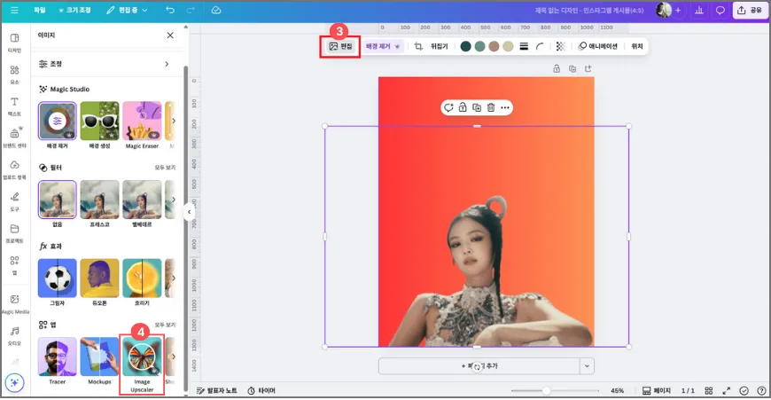Open the transparency checkerboard icon

560,46
